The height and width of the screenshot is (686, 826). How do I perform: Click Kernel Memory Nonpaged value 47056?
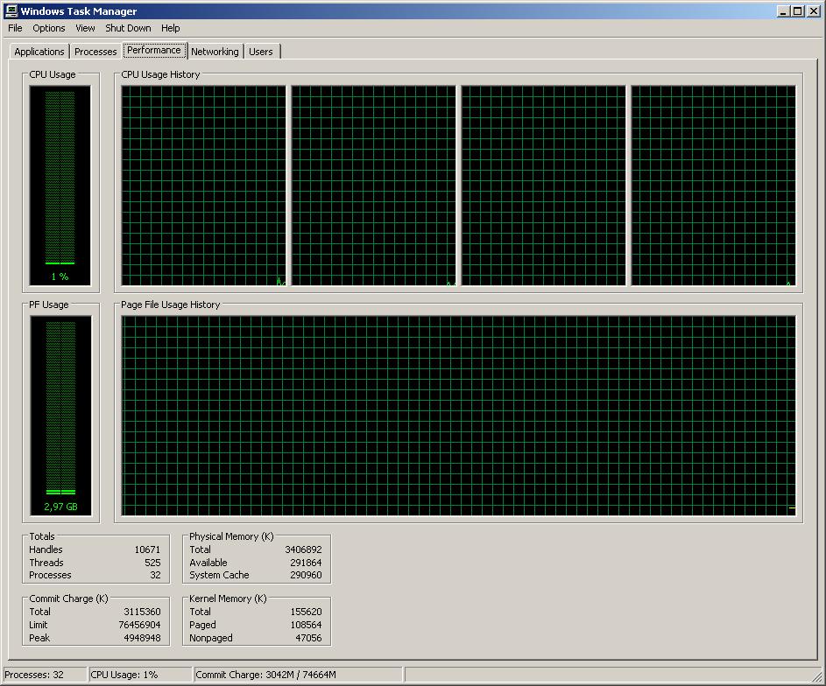coord(308,638)
